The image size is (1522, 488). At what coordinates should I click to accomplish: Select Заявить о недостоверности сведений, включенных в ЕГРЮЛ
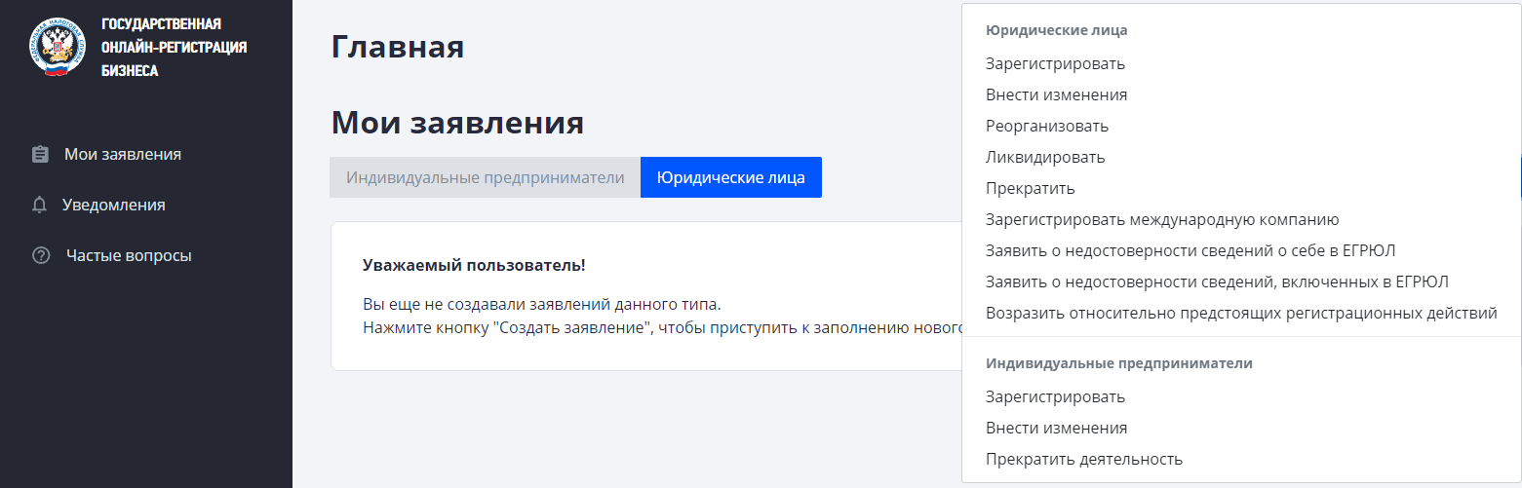[x=1217, y=282]
